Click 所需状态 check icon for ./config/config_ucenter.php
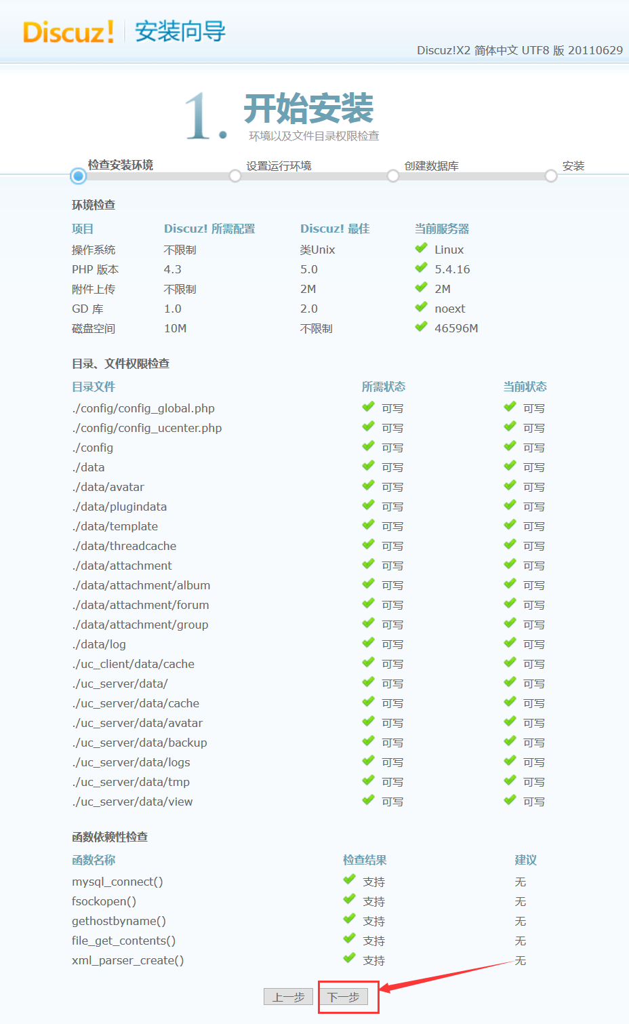The image size is (629, 1024). [369, 427]
